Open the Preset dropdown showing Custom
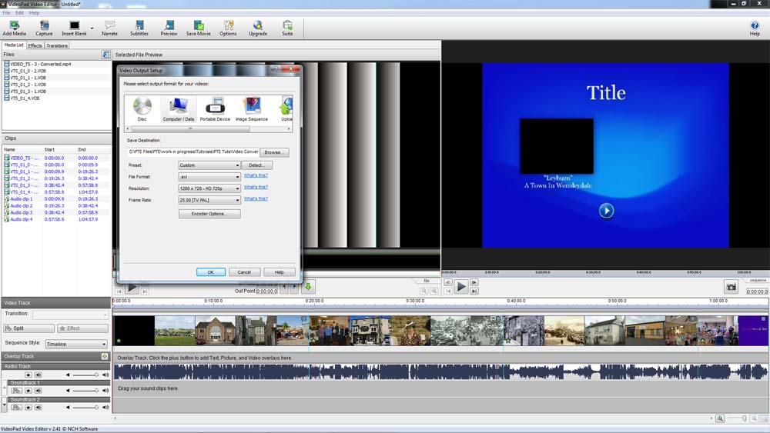The image size is (770, 433). (x=209, y=165)
